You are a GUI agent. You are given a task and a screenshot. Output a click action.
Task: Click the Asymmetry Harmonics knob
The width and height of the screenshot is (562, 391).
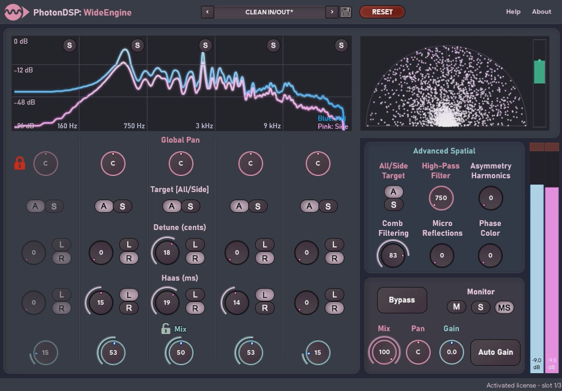(491, 198)
